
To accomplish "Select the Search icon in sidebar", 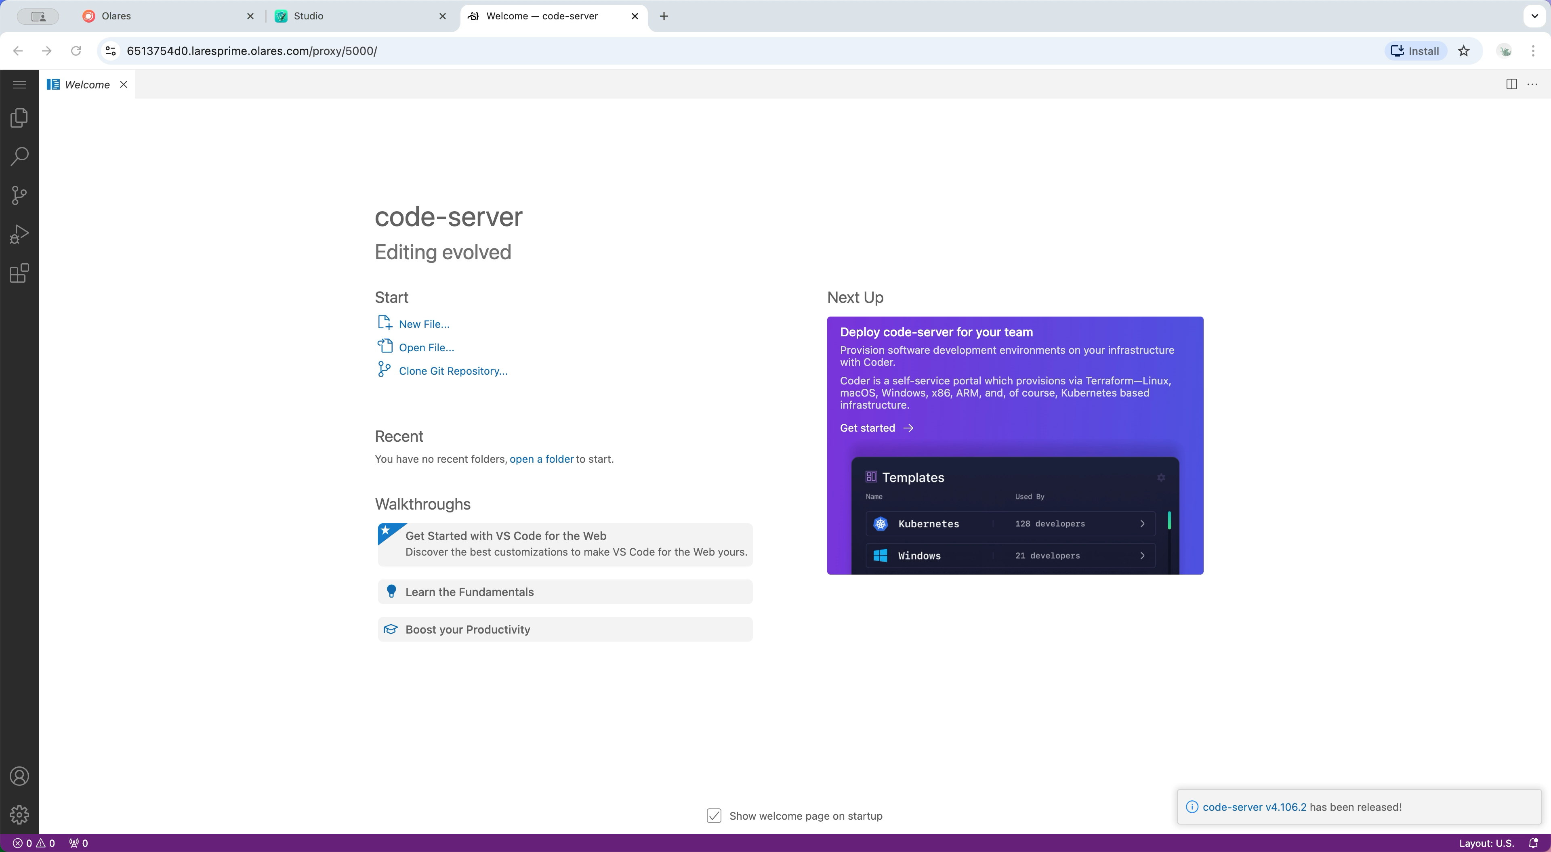I will point(19,156).
